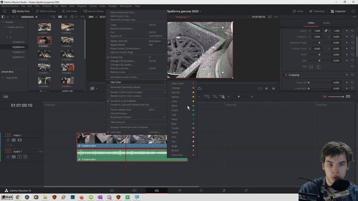Open the viewer zoom percentage dropdown

(x=92, y=17)
